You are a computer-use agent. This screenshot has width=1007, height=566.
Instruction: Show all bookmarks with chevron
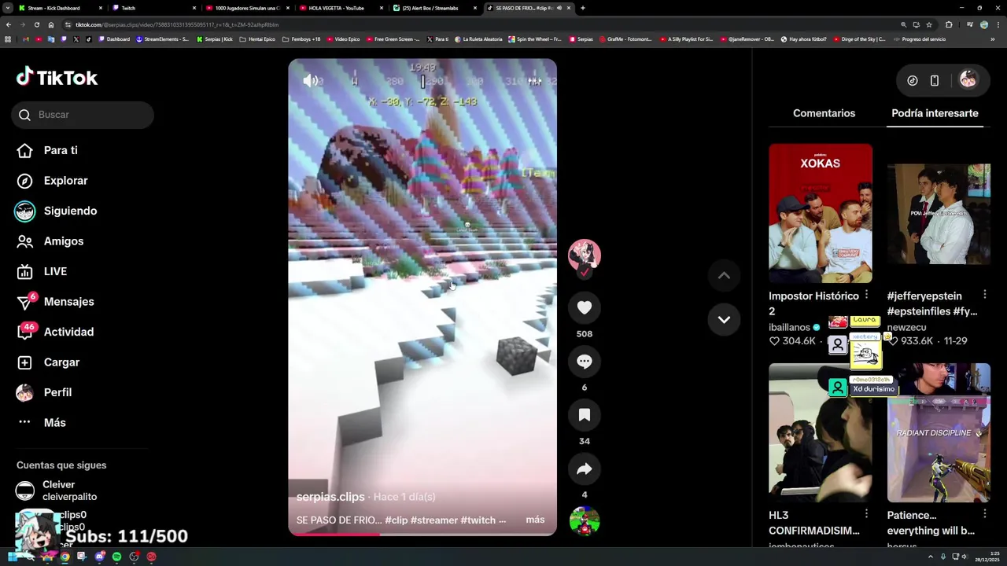(993, 39)
